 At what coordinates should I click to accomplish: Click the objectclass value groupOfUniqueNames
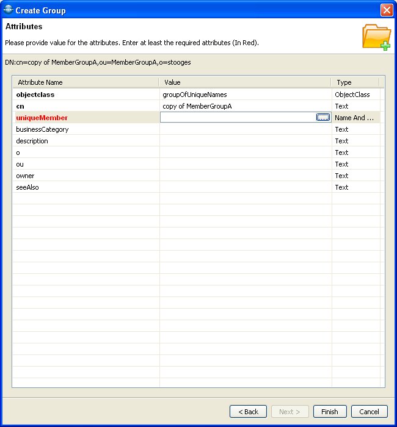(x=194, y=95)
